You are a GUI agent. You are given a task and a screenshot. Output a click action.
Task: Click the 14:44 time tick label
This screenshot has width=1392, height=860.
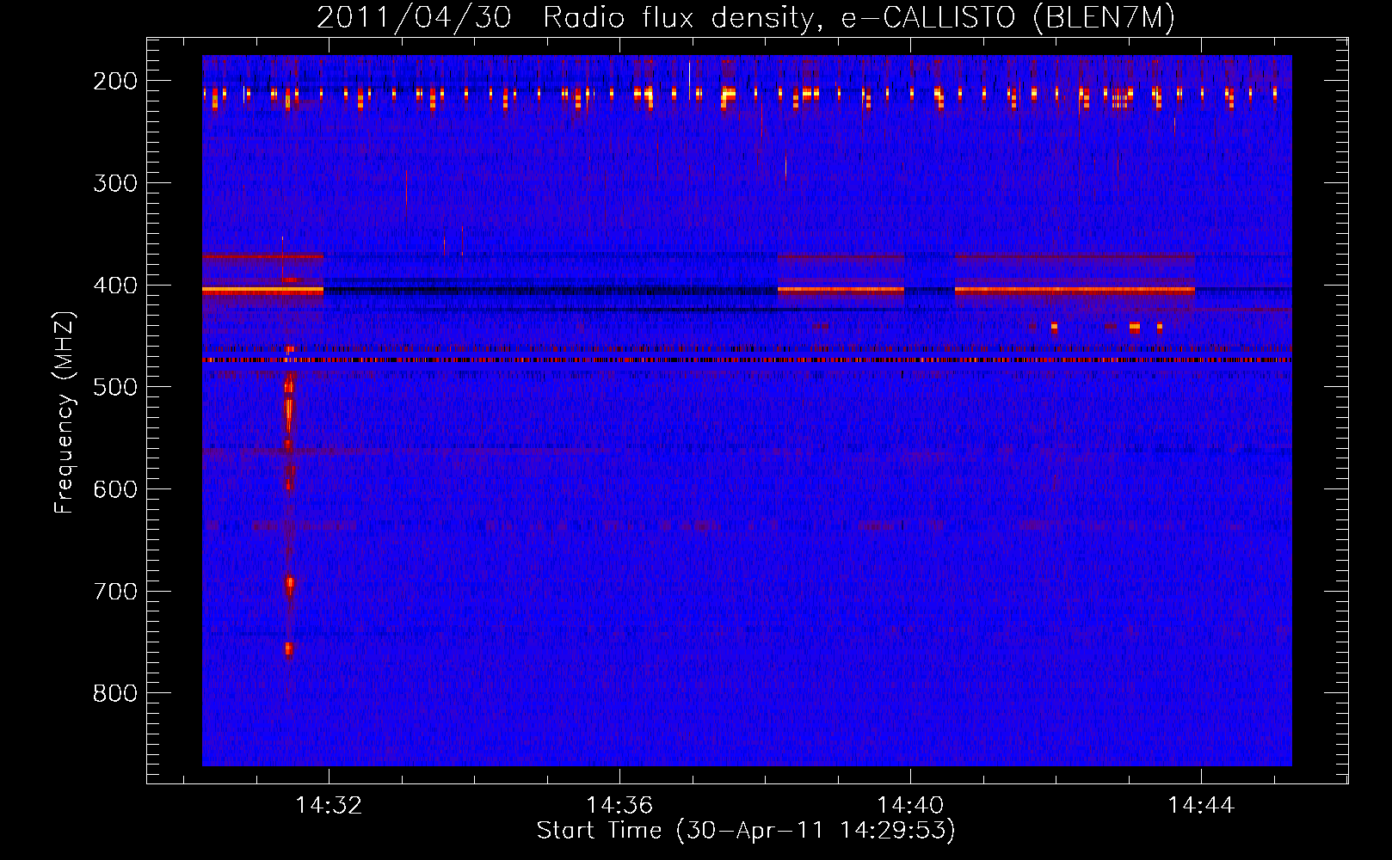[1201, 805]
